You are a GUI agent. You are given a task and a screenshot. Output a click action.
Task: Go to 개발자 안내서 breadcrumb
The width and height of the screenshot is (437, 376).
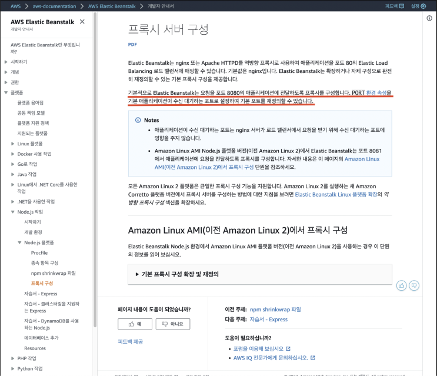point(161,6)
